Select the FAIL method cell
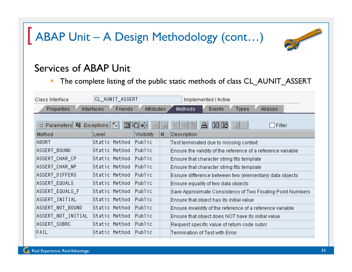 (64, 232)
